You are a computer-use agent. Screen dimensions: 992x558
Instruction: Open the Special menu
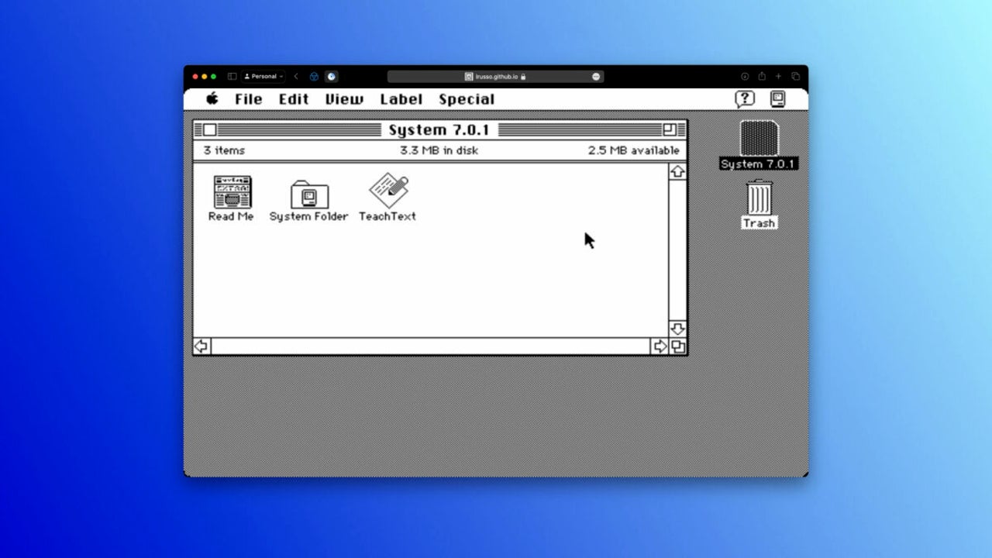[466, 99]
